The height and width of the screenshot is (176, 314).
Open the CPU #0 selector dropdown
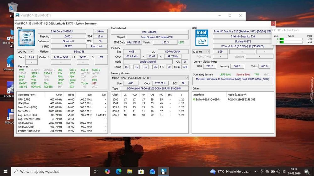pos(25,52)
